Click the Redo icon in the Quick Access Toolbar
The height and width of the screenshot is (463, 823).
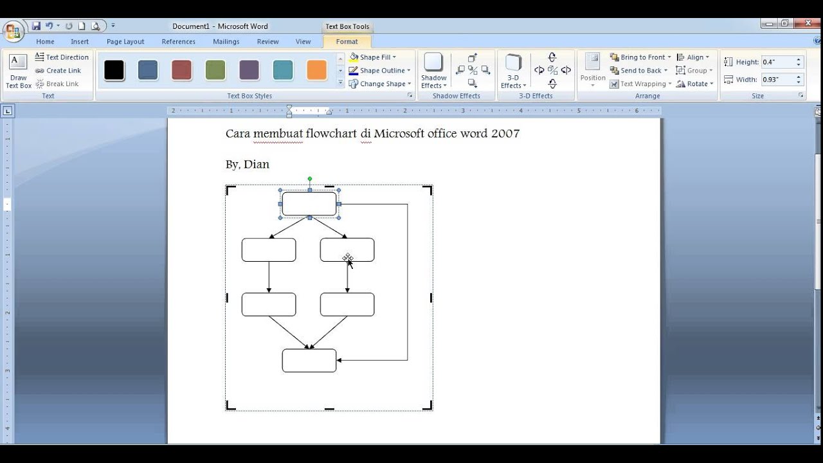click(69, 26)
